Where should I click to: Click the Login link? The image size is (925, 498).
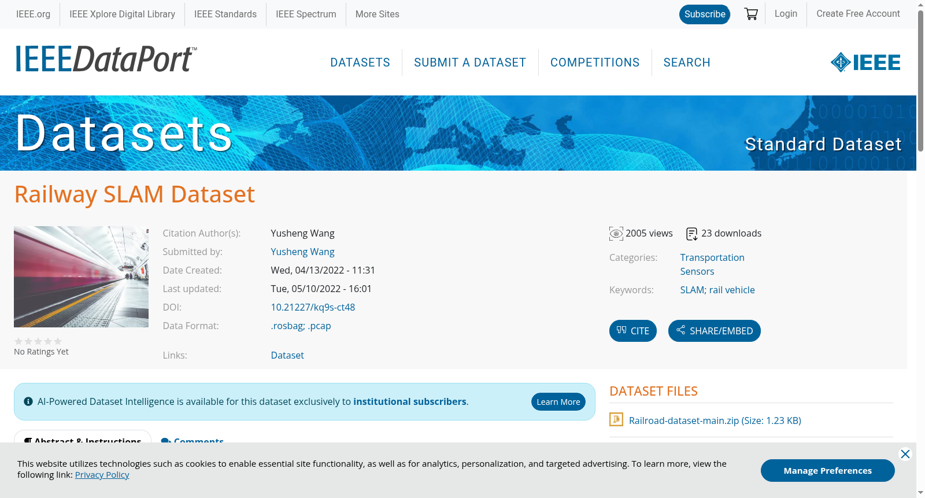(786, 13)
